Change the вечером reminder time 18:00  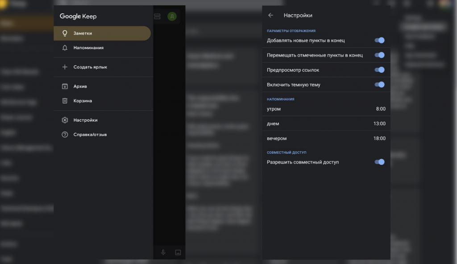tap(379, 138)
